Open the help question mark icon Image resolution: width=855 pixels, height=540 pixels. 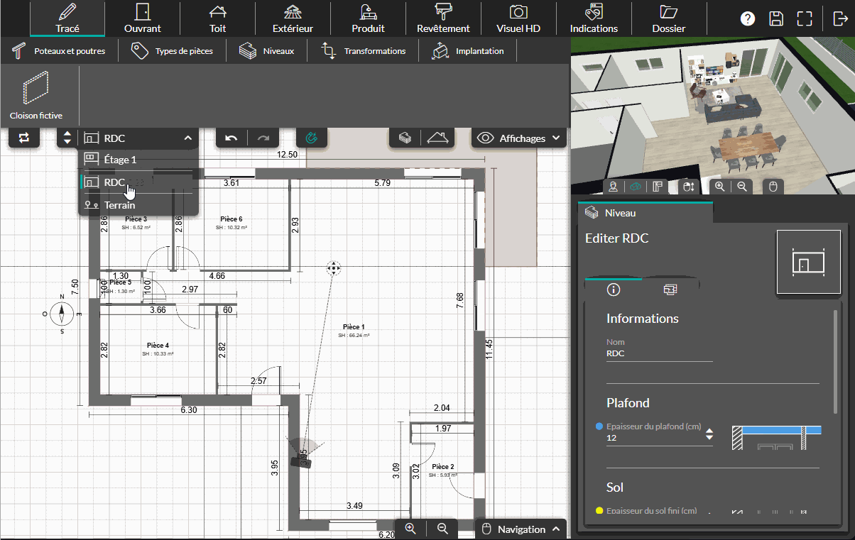pyautogui.click(x=748, y=18)
